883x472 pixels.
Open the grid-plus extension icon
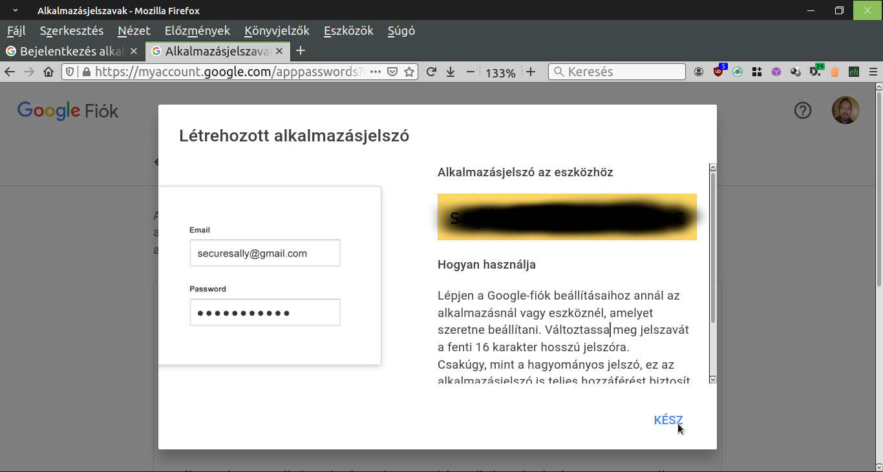[757, 72]
